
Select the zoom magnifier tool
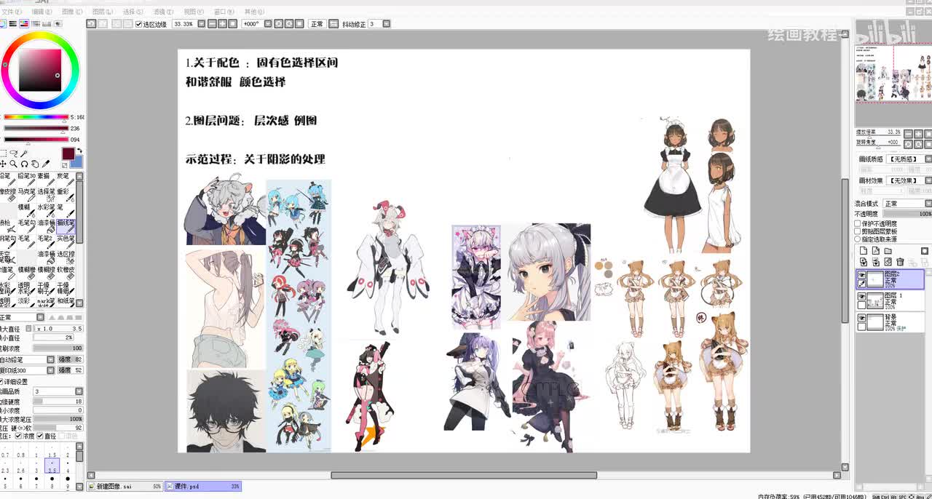pyautogui.click(x=13, y=164)
